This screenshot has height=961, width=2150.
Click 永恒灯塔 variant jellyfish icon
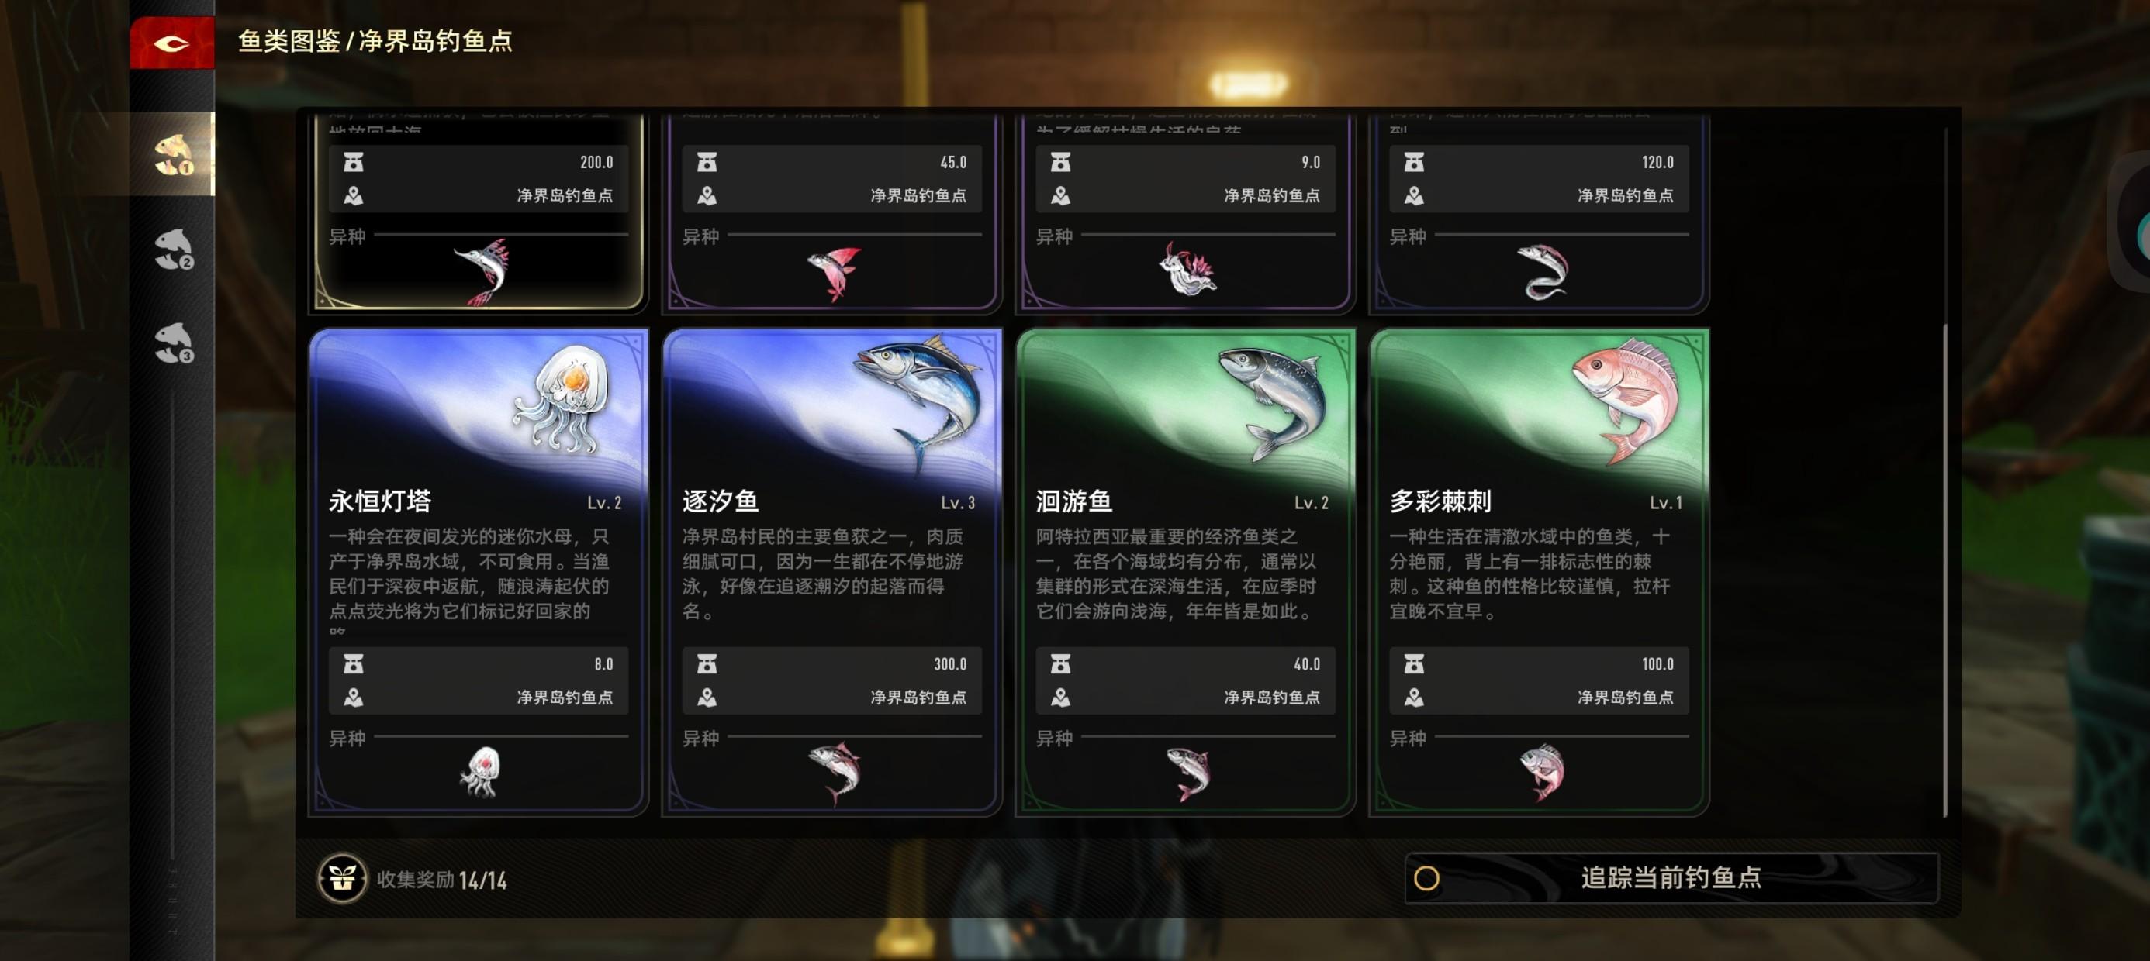click(x=480, y=773)
